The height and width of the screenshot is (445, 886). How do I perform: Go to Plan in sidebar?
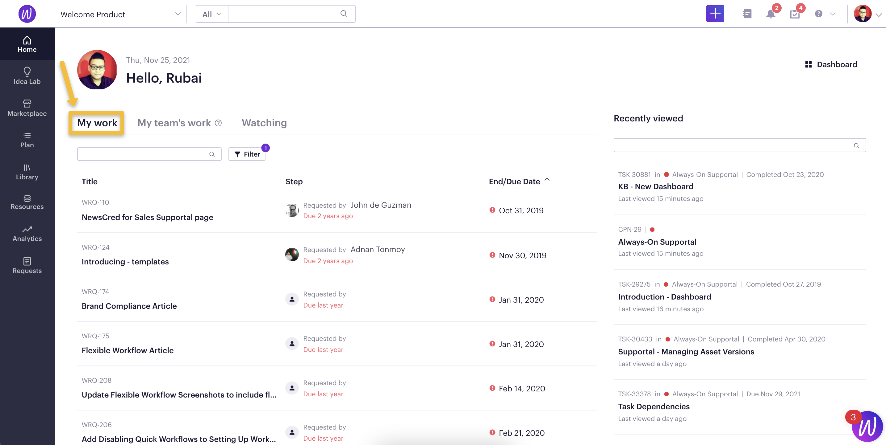[x=27, y=140]
